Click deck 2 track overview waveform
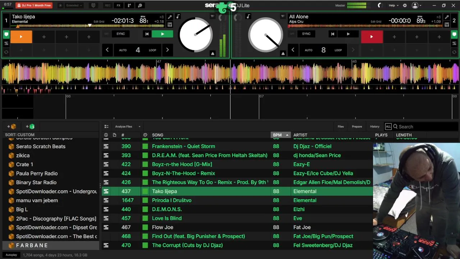 [365, 26]
